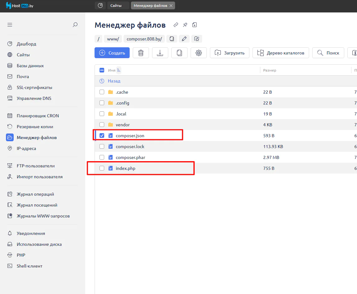Open Базы данных in sidebar
This screenshot has width=357, height=294.
[30, 66]
